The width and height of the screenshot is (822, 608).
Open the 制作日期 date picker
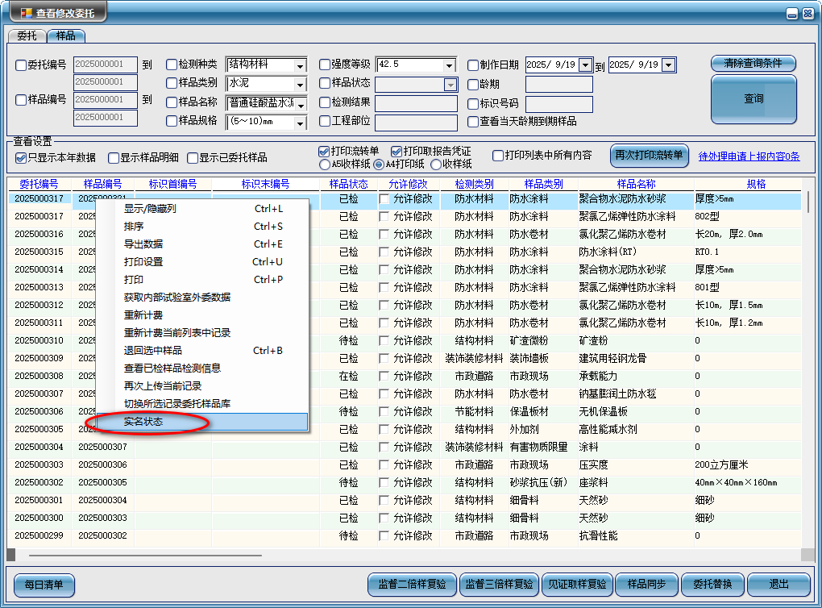586,65
